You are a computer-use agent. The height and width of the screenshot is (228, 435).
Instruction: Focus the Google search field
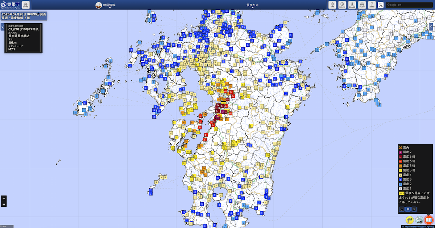409,5
